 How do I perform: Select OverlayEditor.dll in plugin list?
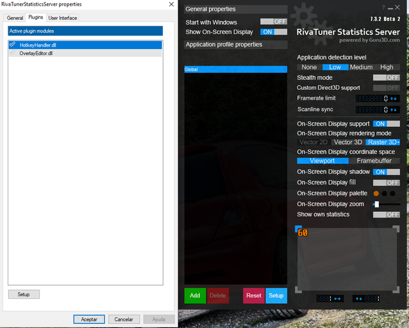tap(85, 53)
